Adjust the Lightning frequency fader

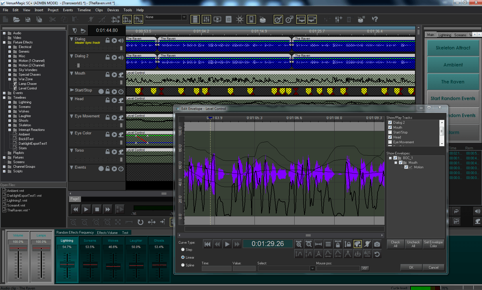67,264
